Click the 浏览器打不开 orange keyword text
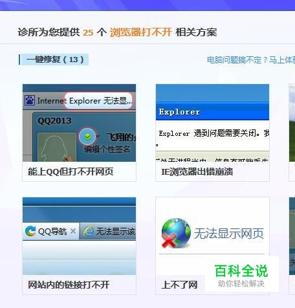This screenshot has height=308, width=295. coord(141,32)
